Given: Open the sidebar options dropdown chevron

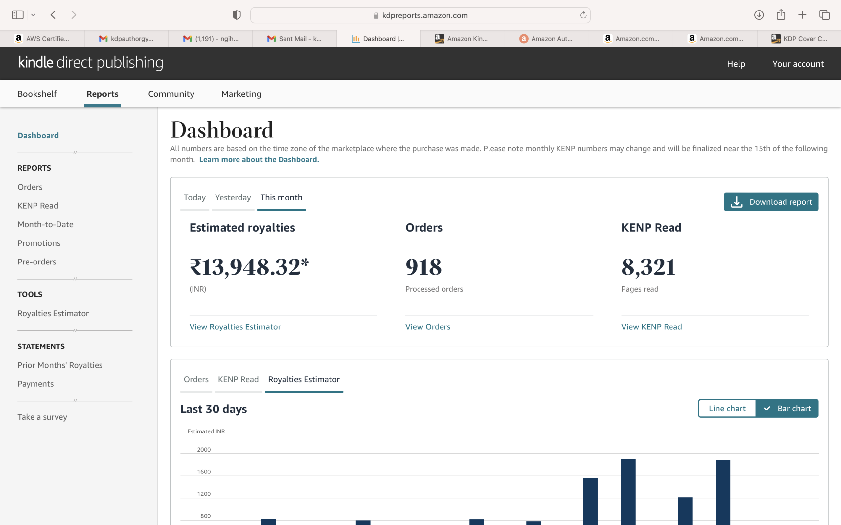Looking at the screenshot, I should [x=34, y=15].
